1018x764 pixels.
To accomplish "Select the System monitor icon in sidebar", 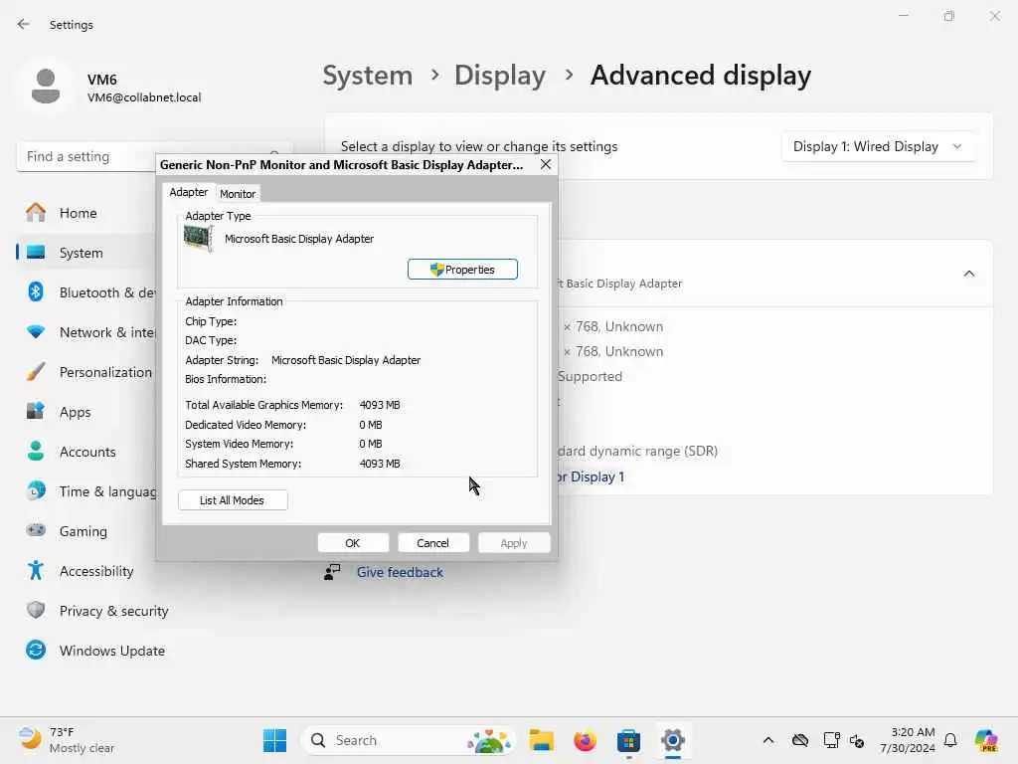I will click(36, 252).
